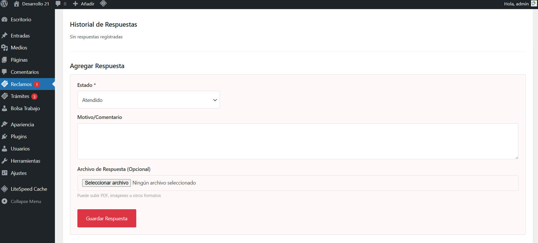
Task: Open the comments bubble icon in admin bar
Action: tap(58, 4)
